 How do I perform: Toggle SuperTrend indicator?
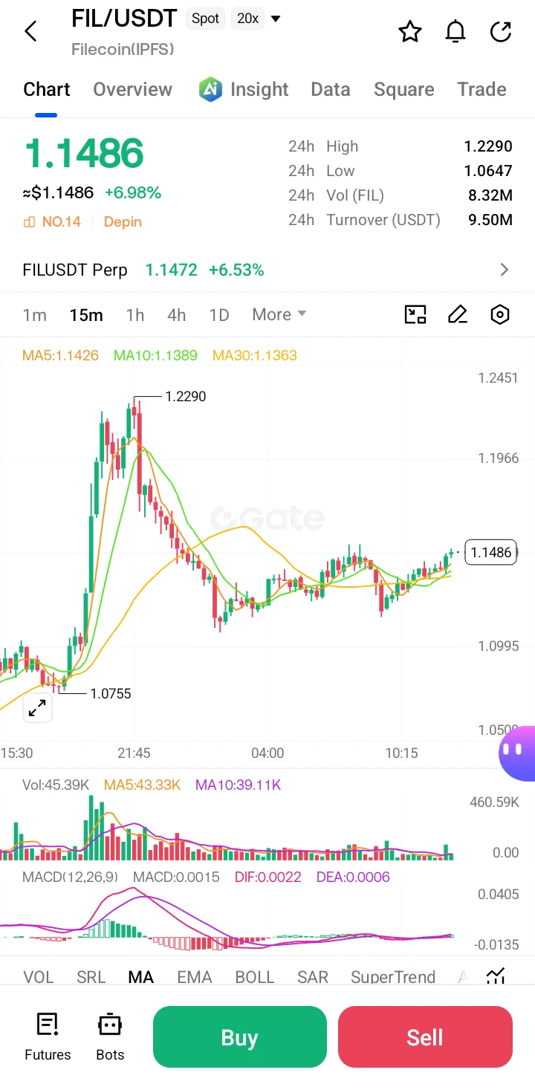pos(393,977)
